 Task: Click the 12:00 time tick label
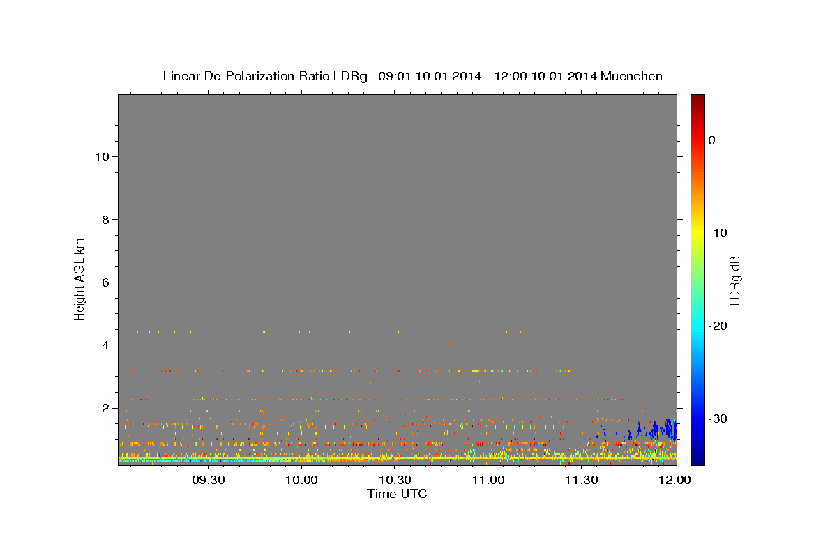point(674,480)
